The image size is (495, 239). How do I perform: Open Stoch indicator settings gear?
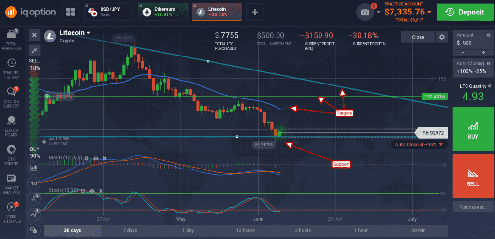pos(83,191)
